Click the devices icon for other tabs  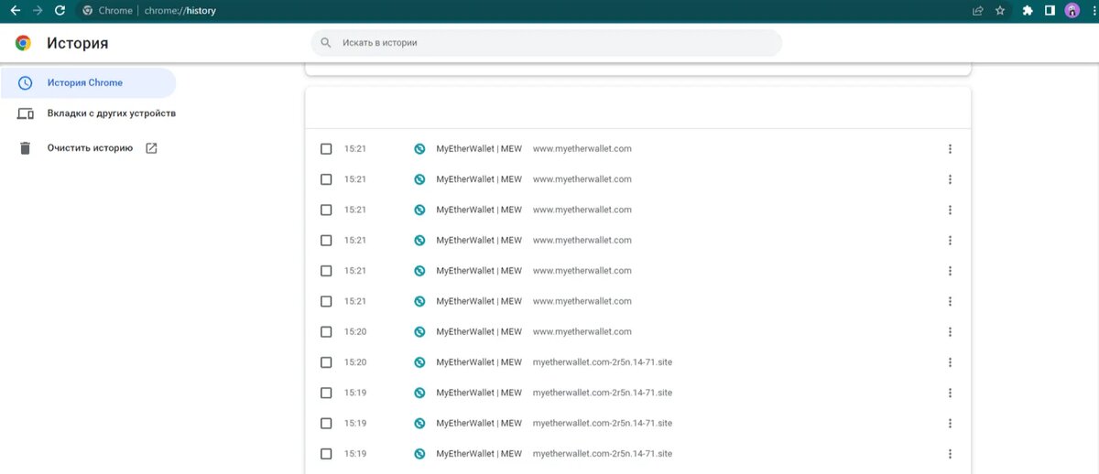pyautogui.click(x=26, y=114)
